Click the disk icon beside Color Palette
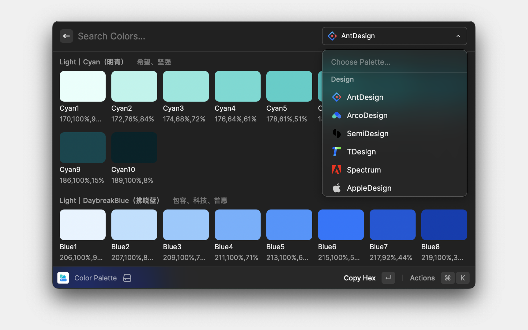The height and width of the screenshot is (330, 528). coord(127,278)
